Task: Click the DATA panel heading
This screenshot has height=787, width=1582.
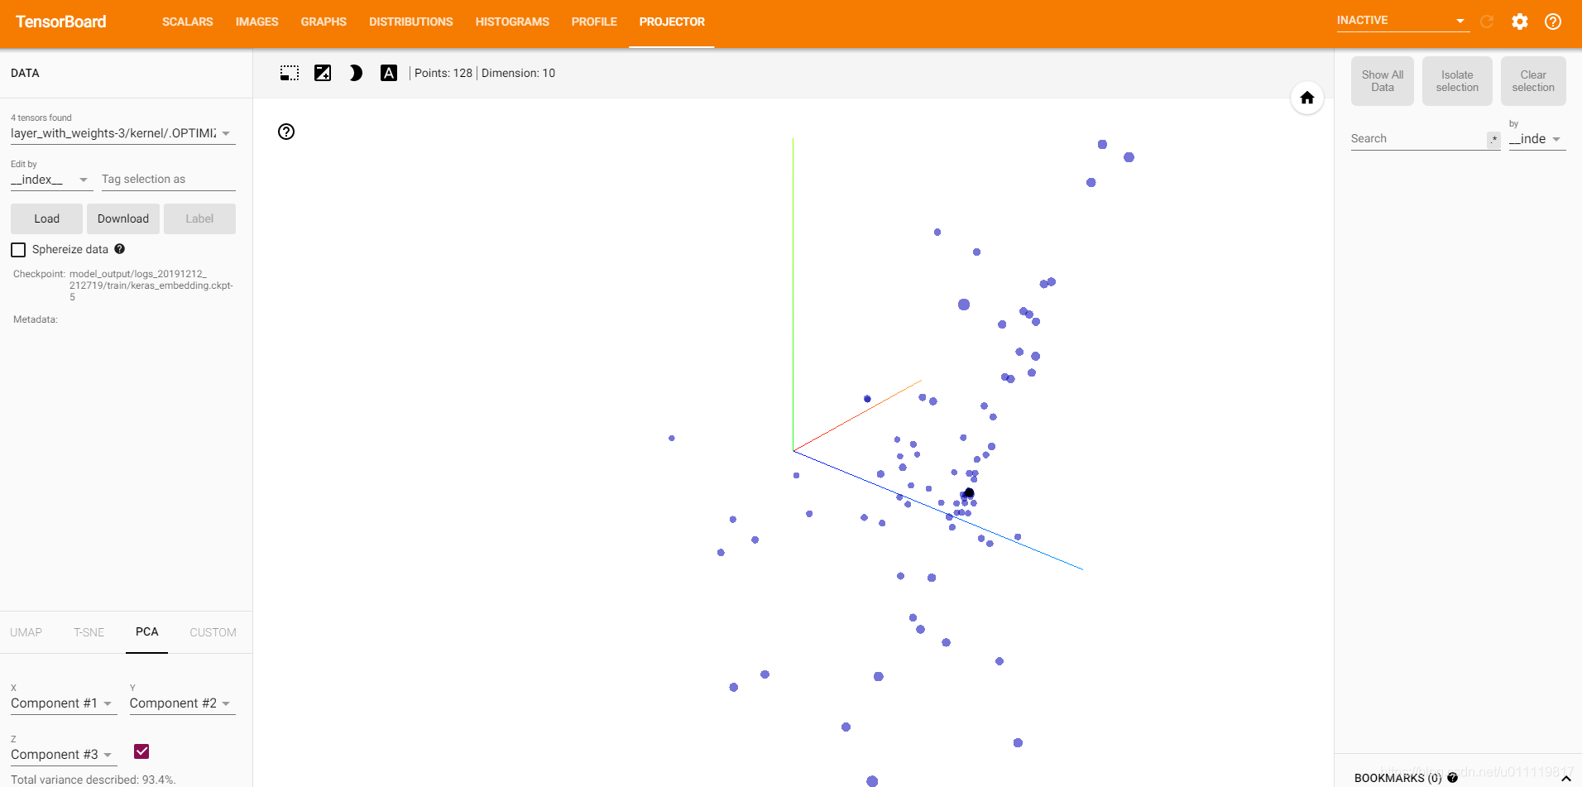Action: click(25, 73)
